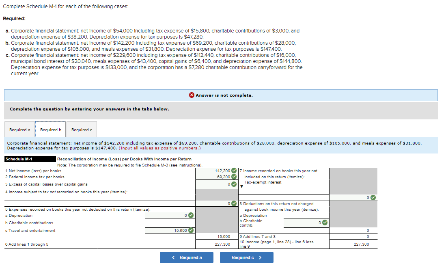
Task: Click checkmark next to Tax-exempt interest amount
Action: tap(373, 197)
